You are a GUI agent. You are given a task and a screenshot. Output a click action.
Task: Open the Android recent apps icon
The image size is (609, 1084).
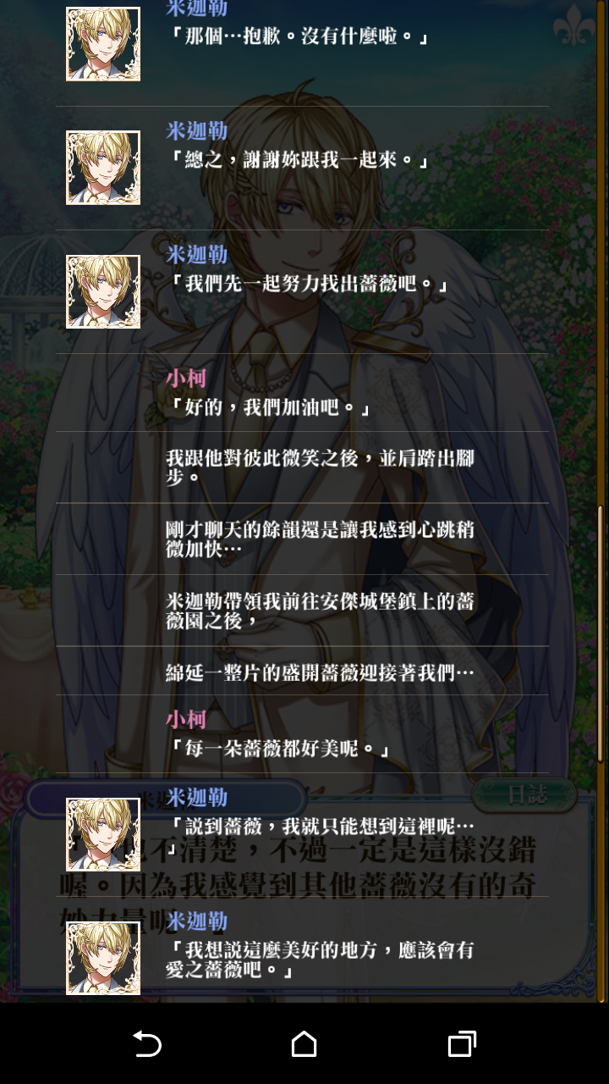(462, 1043)
